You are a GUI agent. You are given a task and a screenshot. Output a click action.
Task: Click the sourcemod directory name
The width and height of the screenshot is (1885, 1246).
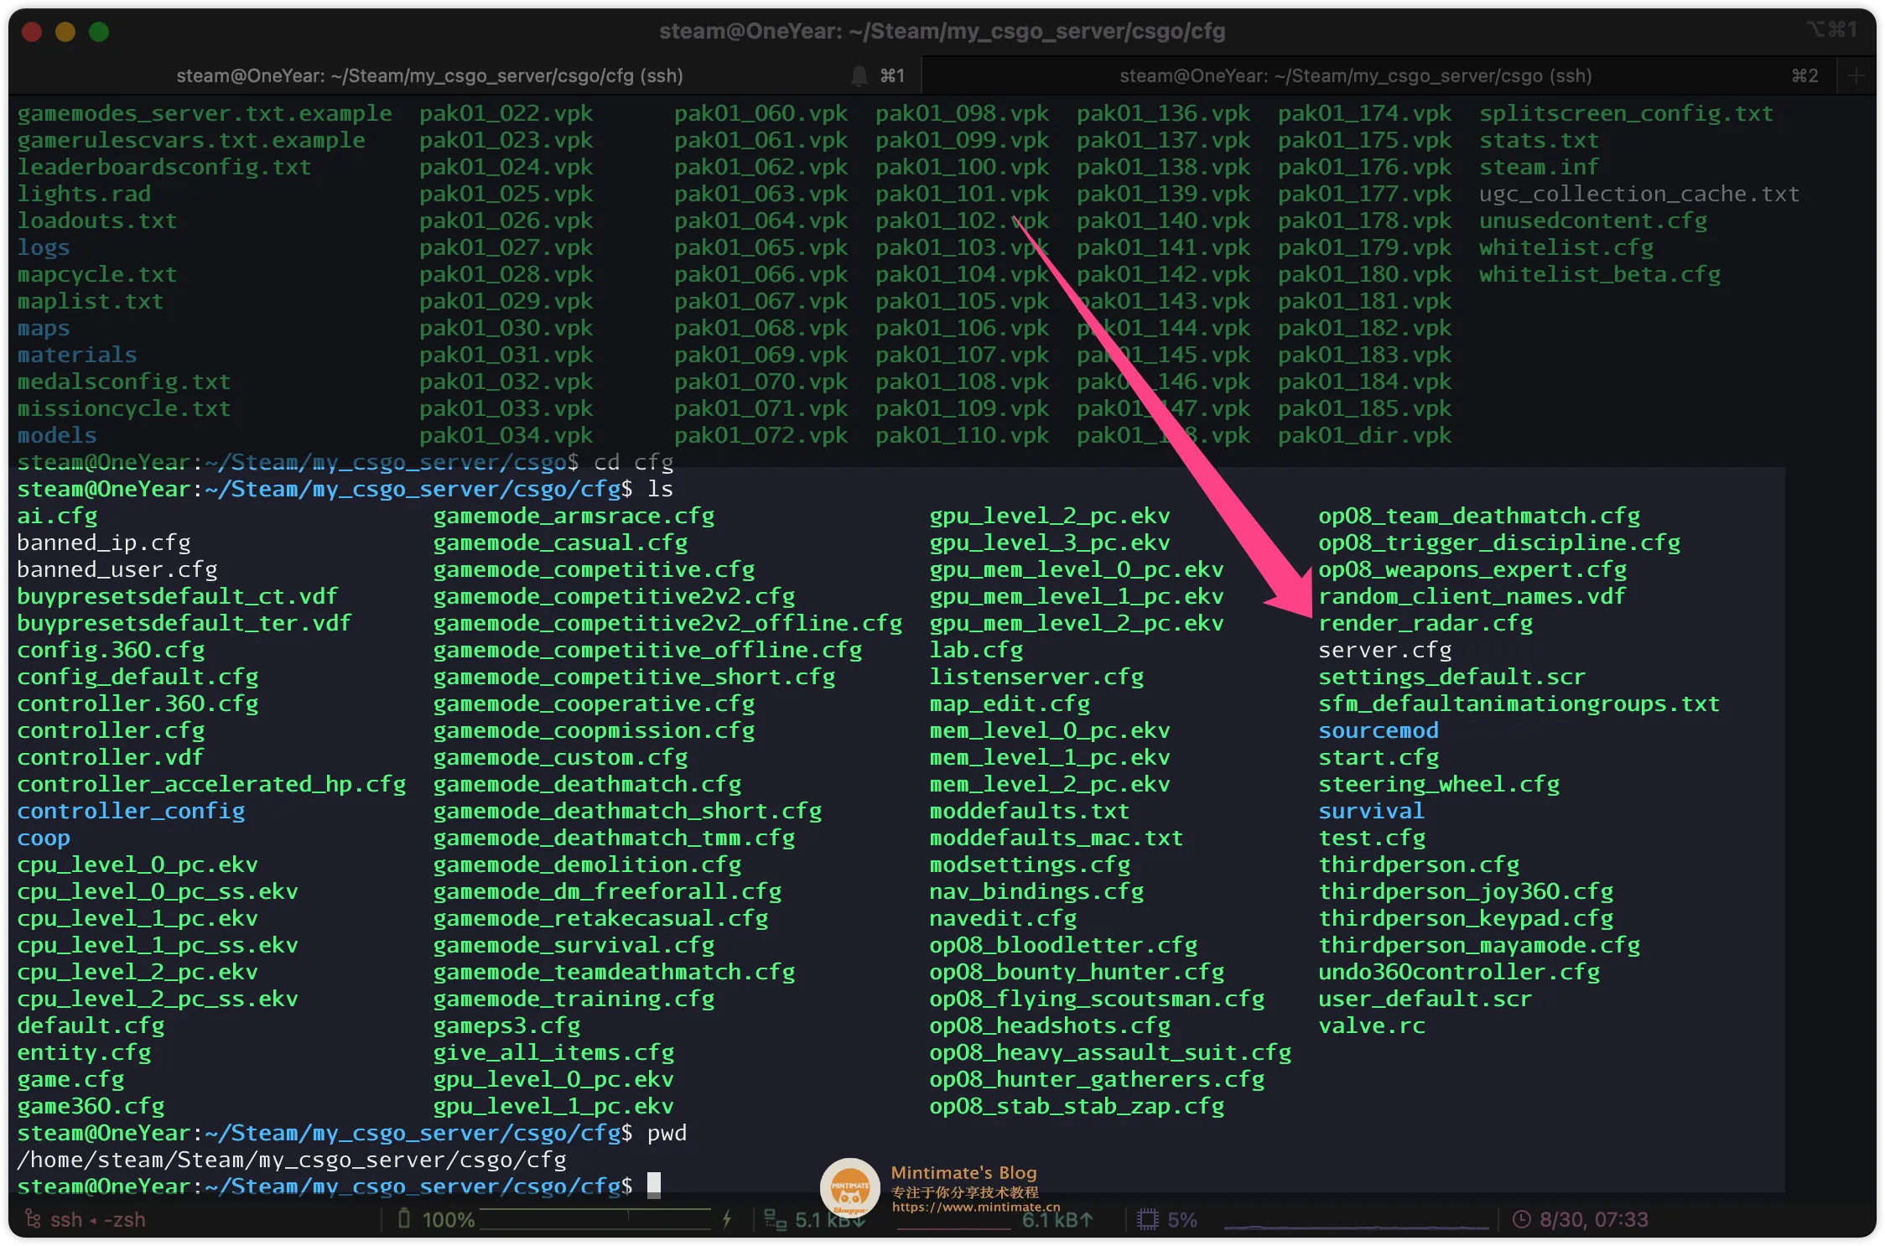(x=1378, y=730)
